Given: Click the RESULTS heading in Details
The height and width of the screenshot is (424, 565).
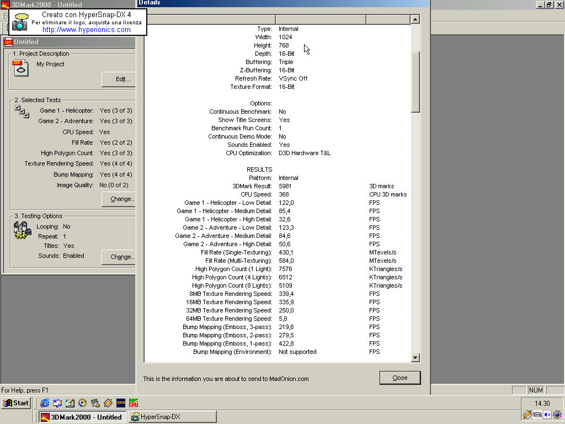Looking at the screenshot, I should click(259, 169).
